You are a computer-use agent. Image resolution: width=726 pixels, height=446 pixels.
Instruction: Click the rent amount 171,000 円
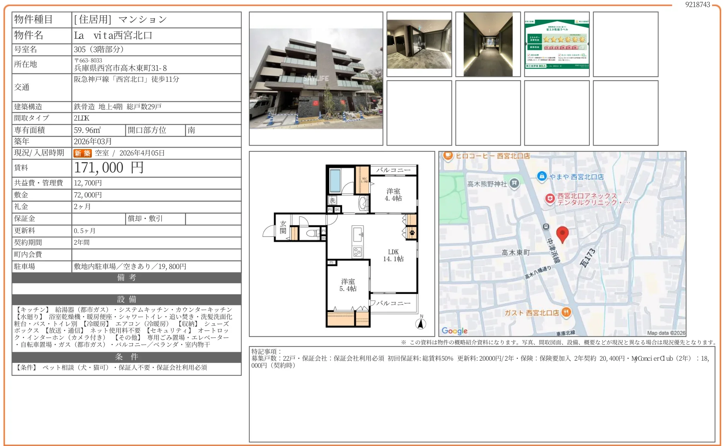pyautogui.click(x=109, y=168)
